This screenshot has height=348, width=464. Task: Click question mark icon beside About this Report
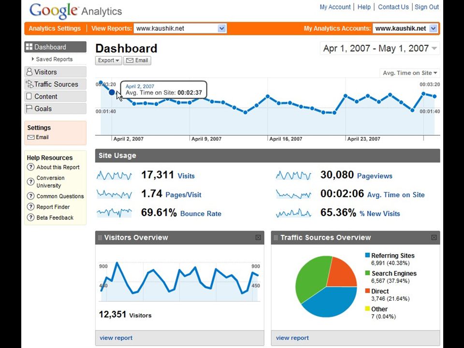(30, 167)
